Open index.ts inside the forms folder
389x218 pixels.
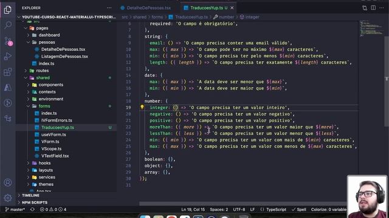[49, 113]
